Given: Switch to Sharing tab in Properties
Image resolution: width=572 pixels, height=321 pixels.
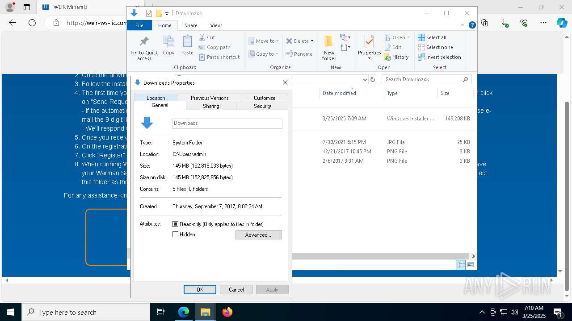Looking at the screenshot, I should point(211,106).
